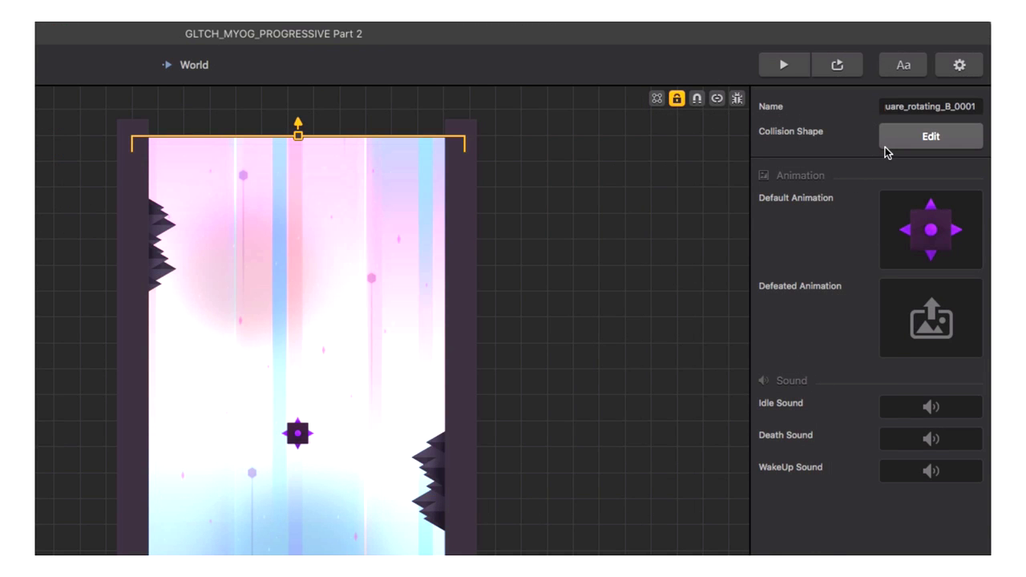Screen dimensions: 1026x577
Task: Toggle the magnet snapping icon
Action: coord(697,99)
